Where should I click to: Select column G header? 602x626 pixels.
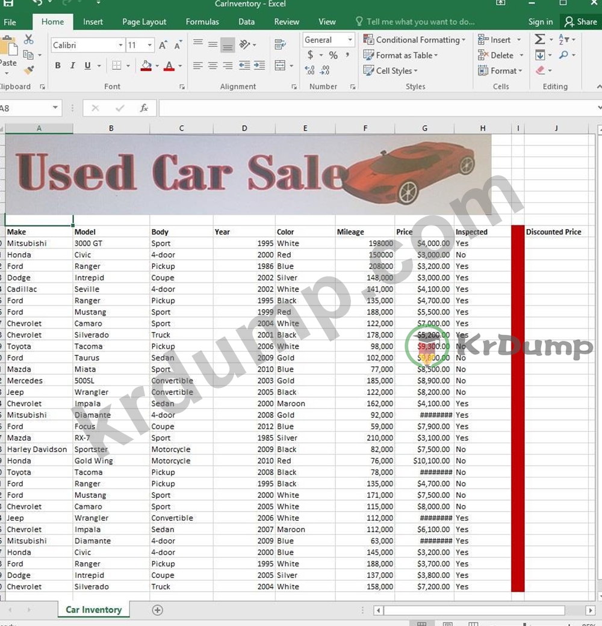(424, 128)
